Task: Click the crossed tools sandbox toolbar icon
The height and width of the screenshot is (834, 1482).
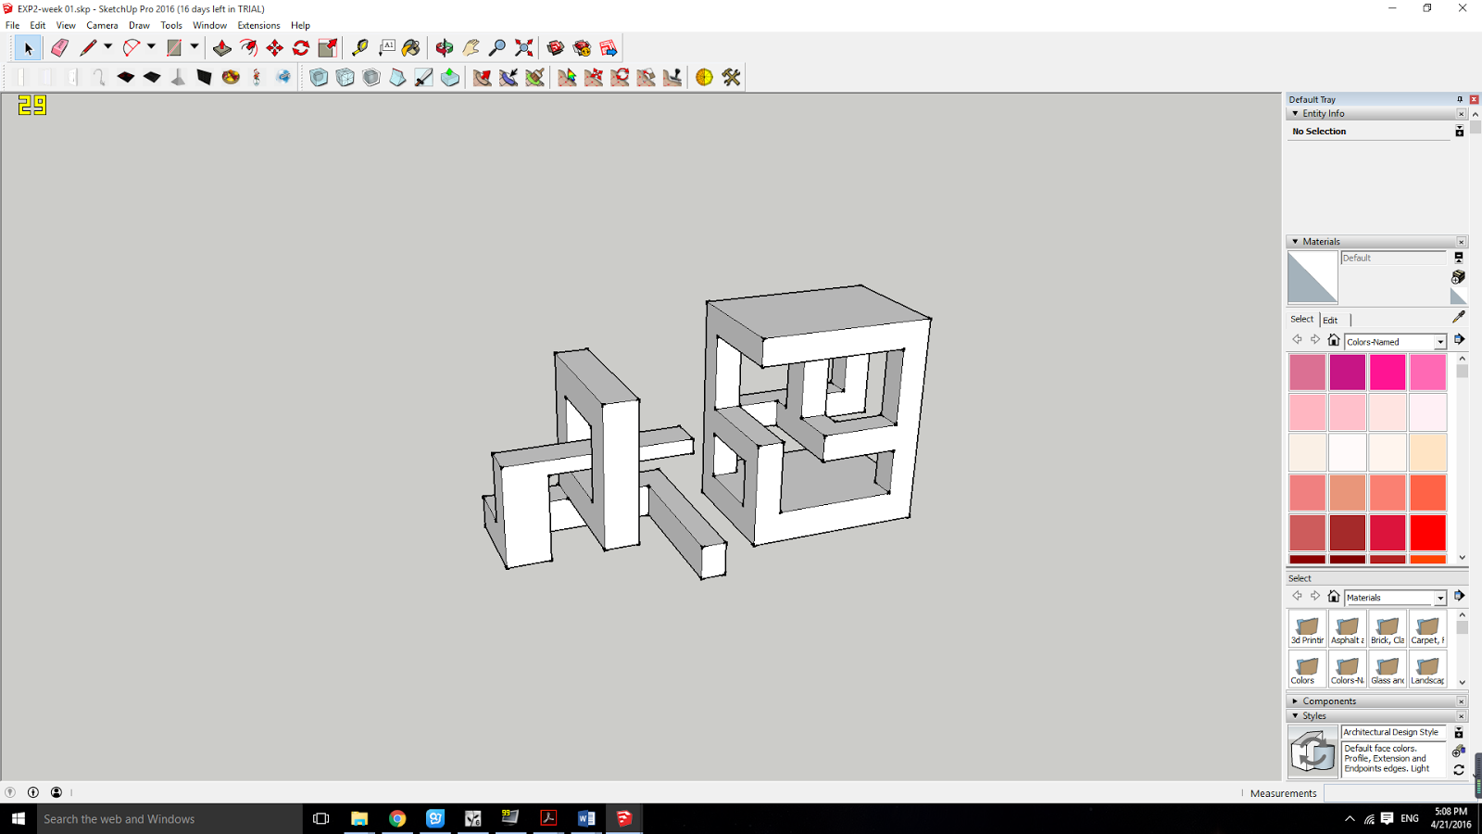Action: [732, 78]
